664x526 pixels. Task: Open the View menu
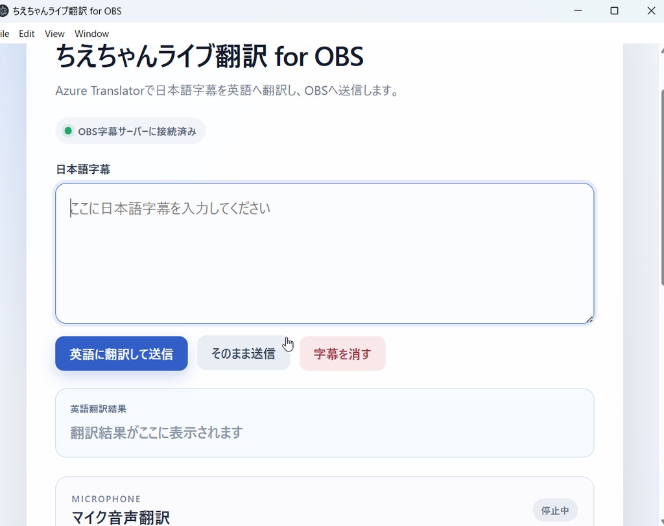tap(54, 34)
